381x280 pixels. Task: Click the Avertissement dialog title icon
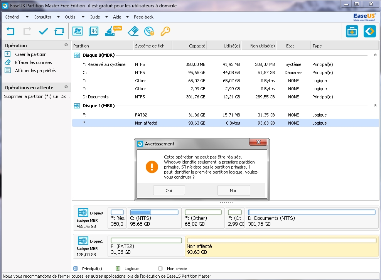click(x=140, y=144)
